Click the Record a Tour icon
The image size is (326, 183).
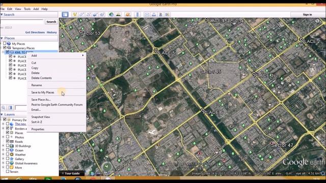click(102, 15)
